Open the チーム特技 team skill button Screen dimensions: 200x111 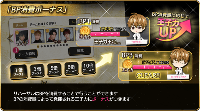coord(27,54)
